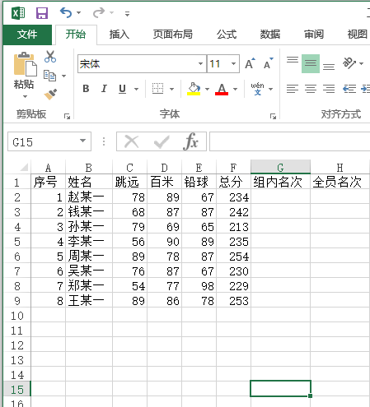Save the workbook with the floppy icon
370x407 pixels.
(42, 13)
